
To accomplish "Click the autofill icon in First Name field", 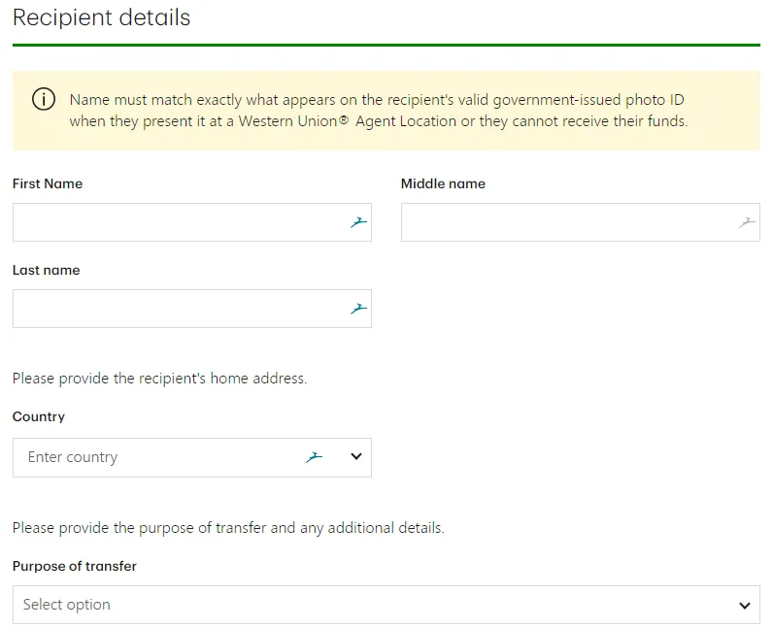I will click(359, 222).
